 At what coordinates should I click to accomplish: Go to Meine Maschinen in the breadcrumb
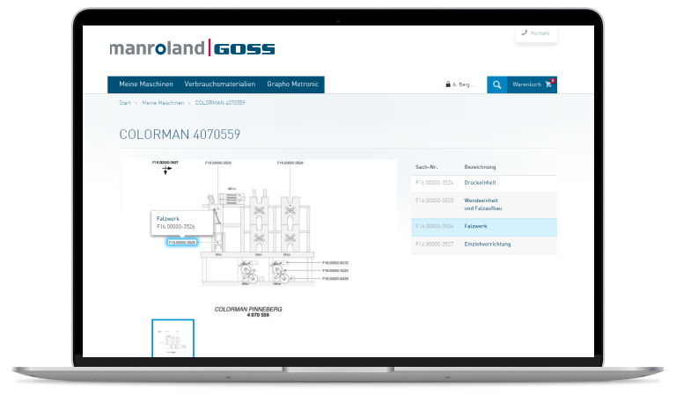[x=163, y=103]
